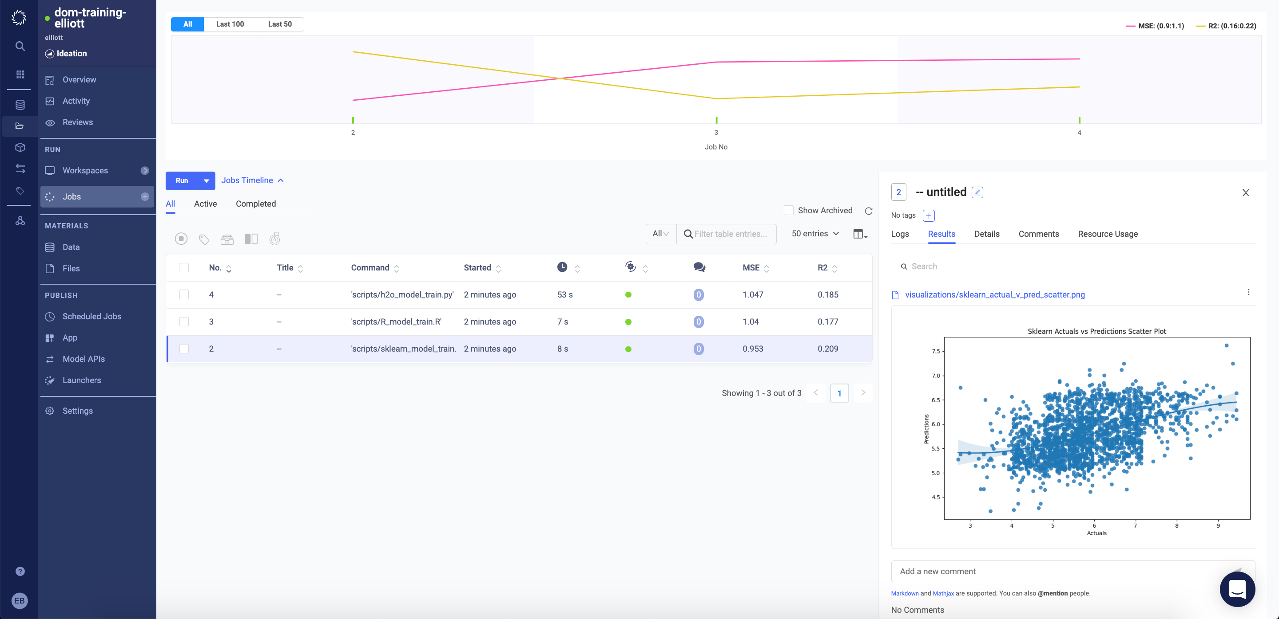
Task: Click job 3 marker on timeline
Action: click(716, 120)
